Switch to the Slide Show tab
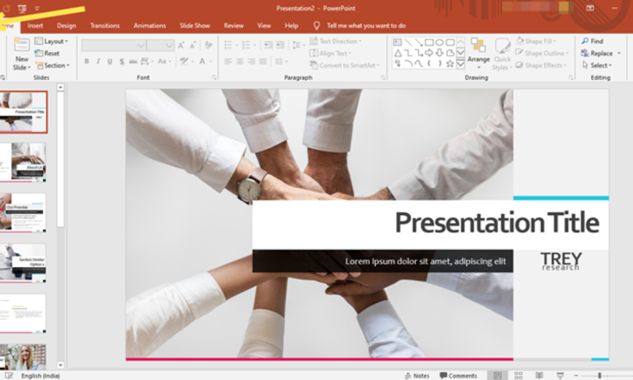633x380 pixels. tap(195, 25)
